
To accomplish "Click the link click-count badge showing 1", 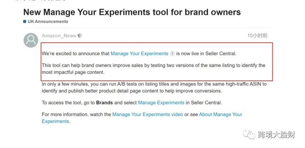I will pos(172,54).
